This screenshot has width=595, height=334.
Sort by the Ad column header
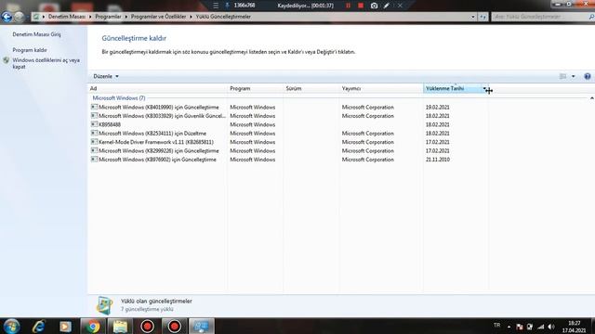(x=157, y=89)
